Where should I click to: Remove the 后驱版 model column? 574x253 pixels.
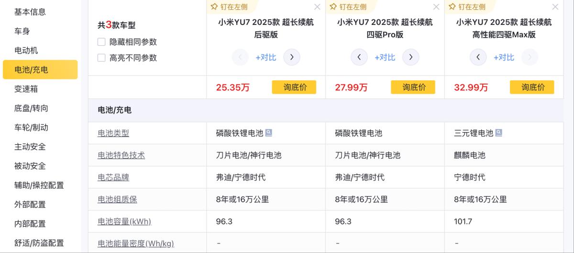(317, 7)
